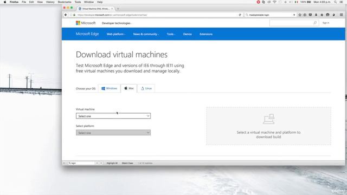Open a new tab with plus icon
This screenshot has width=347, height=195.
tap(118, 9)
